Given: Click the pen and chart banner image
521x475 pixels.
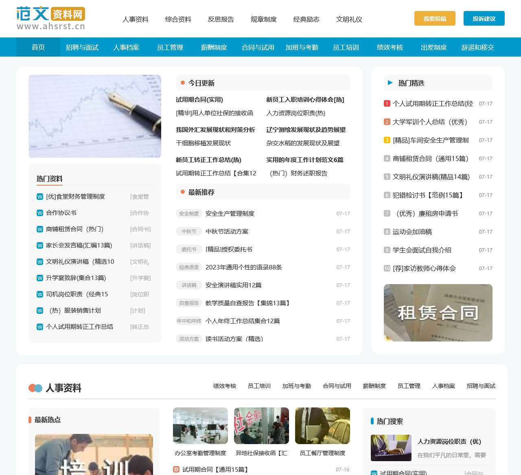Looking at the screenshot, I should 95,116.
